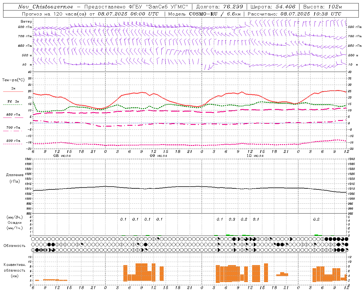The height and width of the screenshot is (290, 363).
Task: Click the 700 гПа label right of wind barbs
Action: [x=355, y=36]
